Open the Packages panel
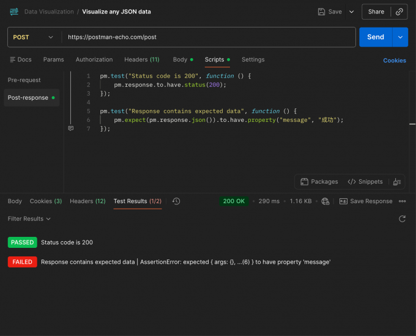The width and height of the screenshot is (416, 336). click(x=319, y=182)
